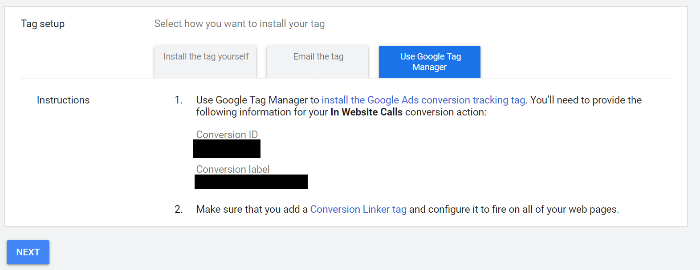Click the words "conversion action:" in step 1

(x=445, y=112)
